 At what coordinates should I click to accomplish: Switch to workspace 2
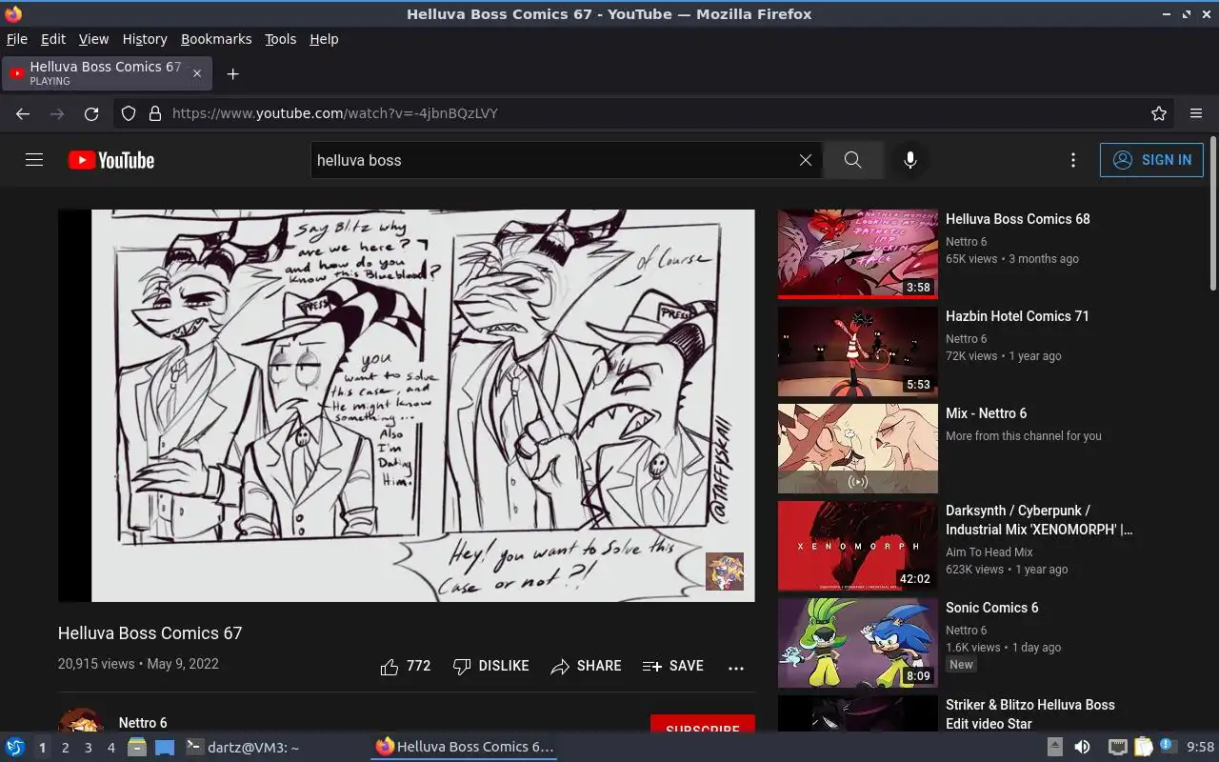point(65,748)
